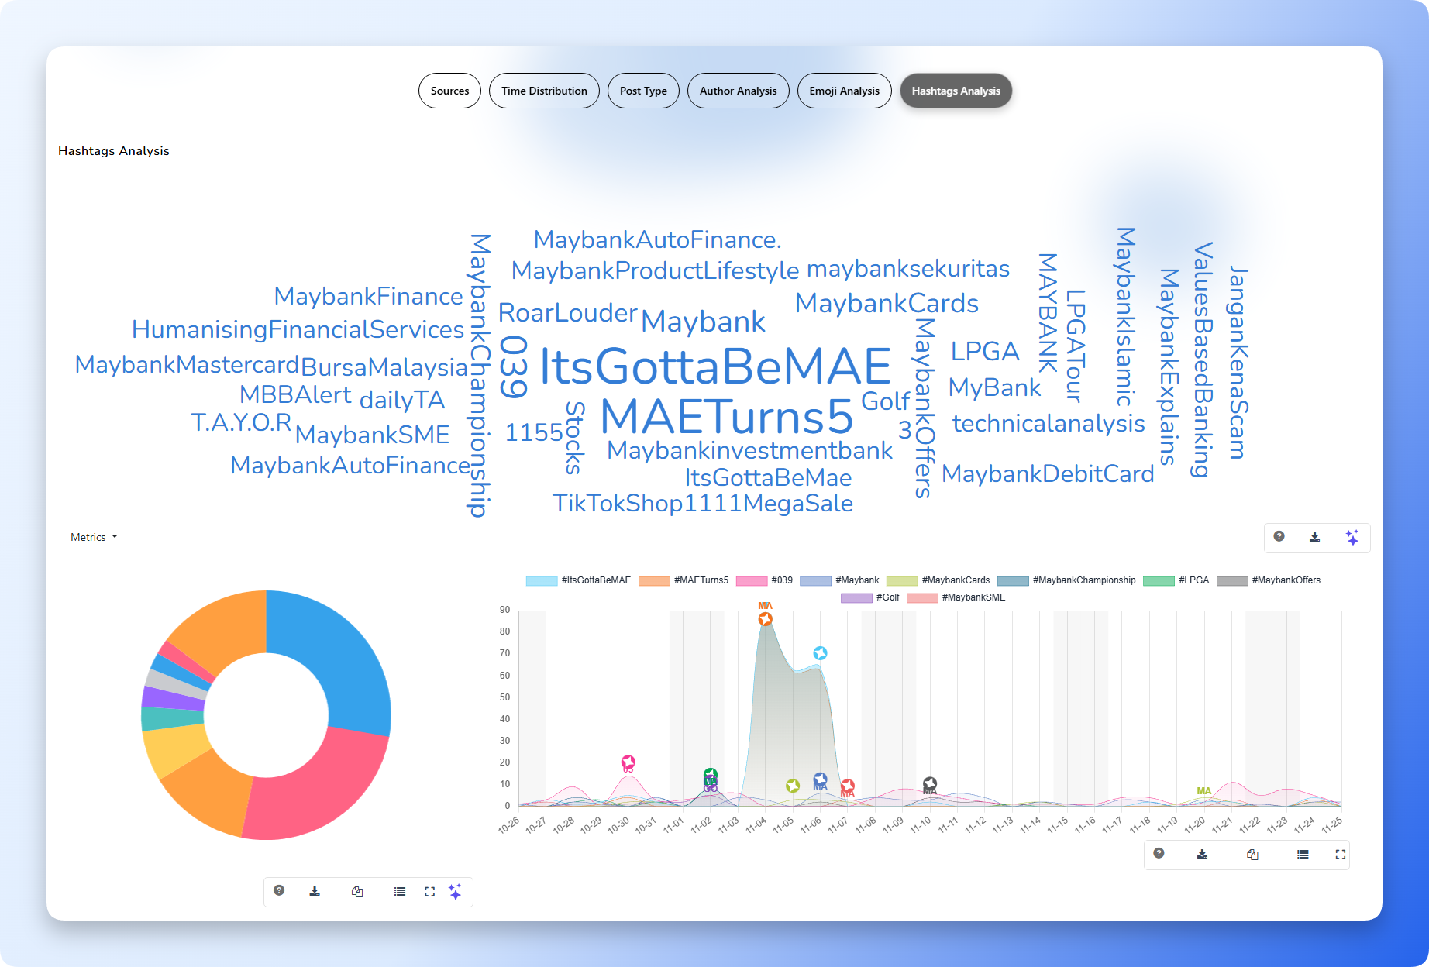1429x967 pixels.
Task: Click MAETurns5 in the word cloud
Action: pos(727,417)
